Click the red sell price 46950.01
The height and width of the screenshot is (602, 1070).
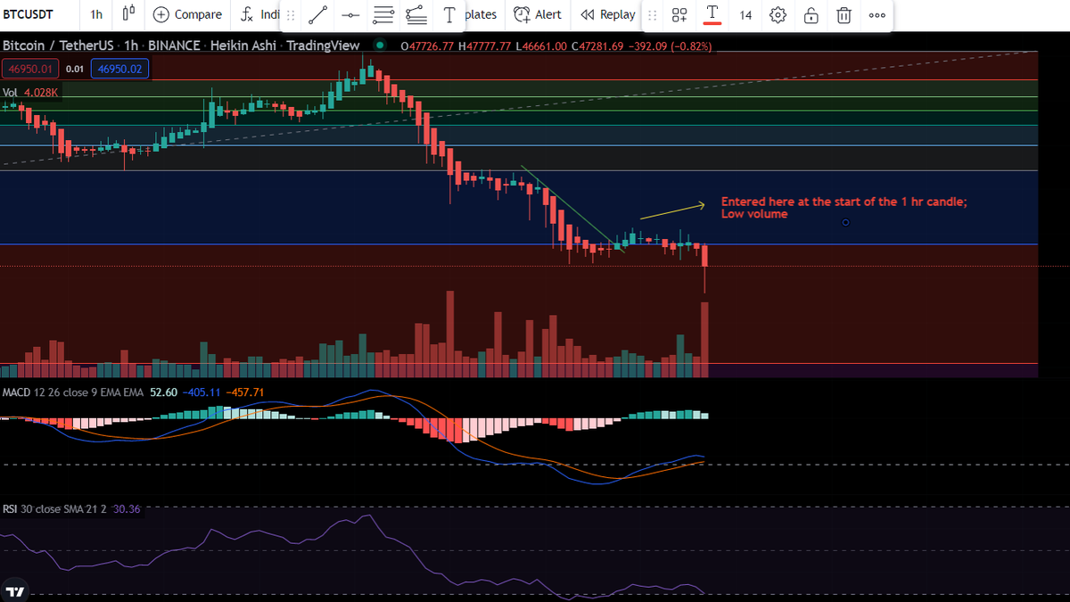pos(31,68)
